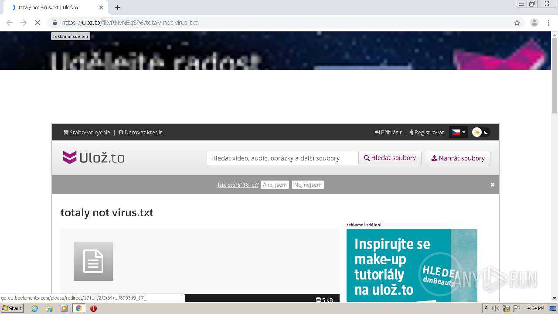This screenshot has width=558, height=314.
Task: Click the address bar URL
Action: tap(129, 23)
